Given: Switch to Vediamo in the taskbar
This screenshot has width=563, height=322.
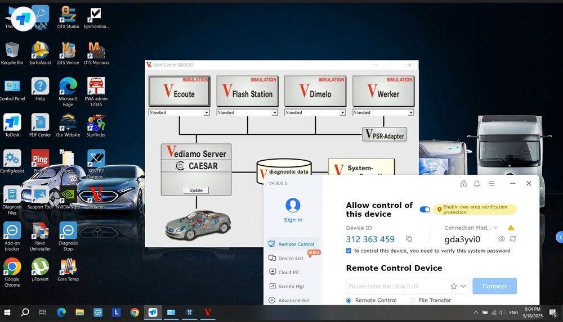Looking at the screenshot, I should [x=208, y=312].
